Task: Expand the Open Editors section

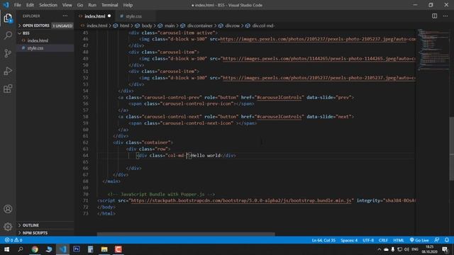Action: [45, 25]
